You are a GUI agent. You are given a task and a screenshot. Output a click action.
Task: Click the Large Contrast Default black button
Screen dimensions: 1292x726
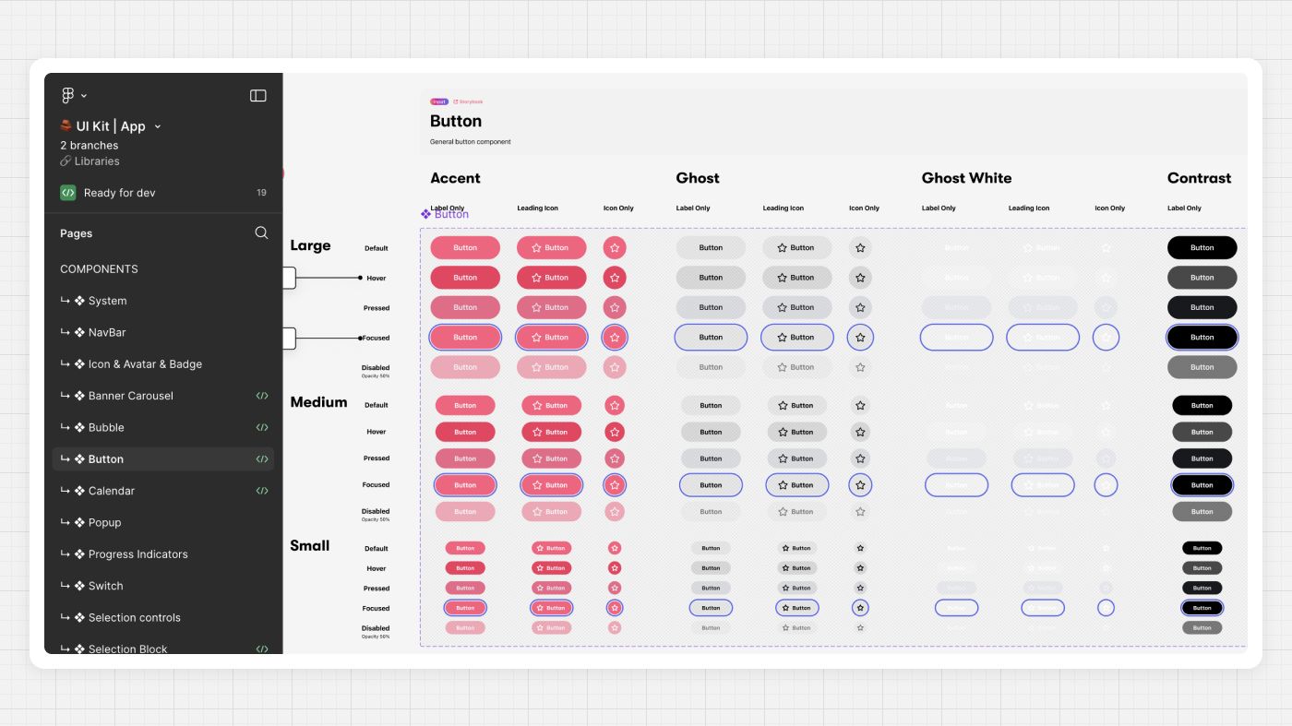coord(1202,247)
